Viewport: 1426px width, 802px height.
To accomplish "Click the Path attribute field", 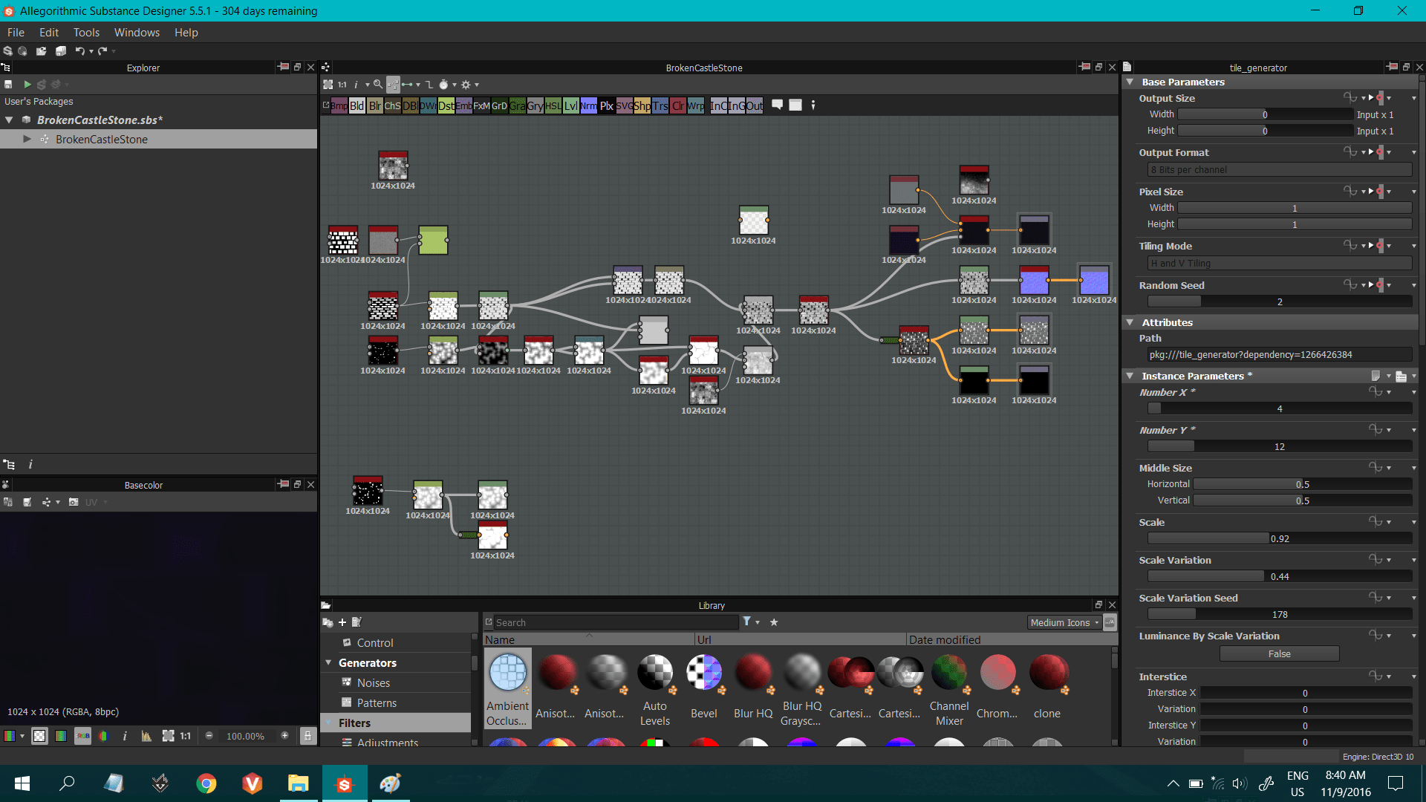I will tap(1279, 355).
